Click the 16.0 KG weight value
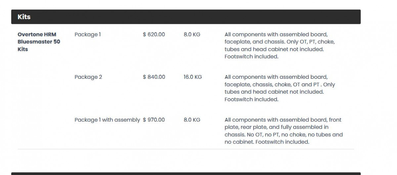This screenshot has width=397, height=175. point(193,77)
